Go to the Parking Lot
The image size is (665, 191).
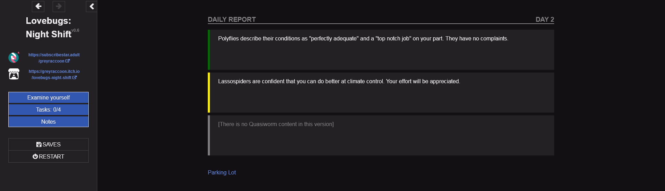(222, 172)
